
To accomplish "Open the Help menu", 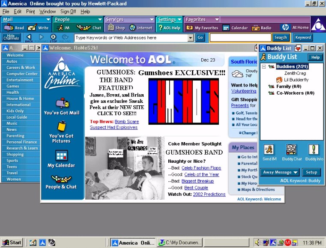I will pyautogui.click(x=85, y=12).
